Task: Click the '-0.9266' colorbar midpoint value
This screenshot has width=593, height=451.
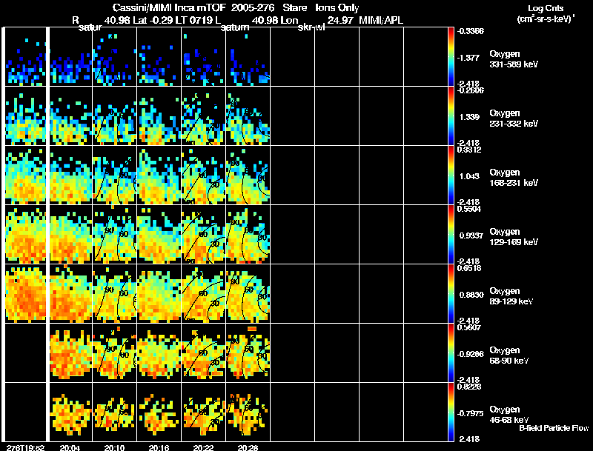Action: (x=471, y=354)
